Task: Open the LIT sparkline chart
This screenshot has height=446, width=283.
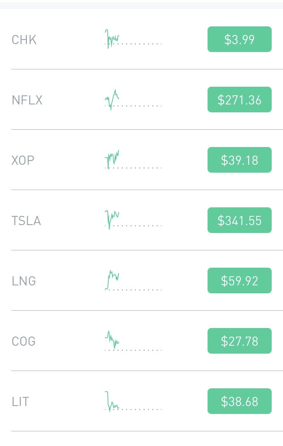Action: coord(133,402)
